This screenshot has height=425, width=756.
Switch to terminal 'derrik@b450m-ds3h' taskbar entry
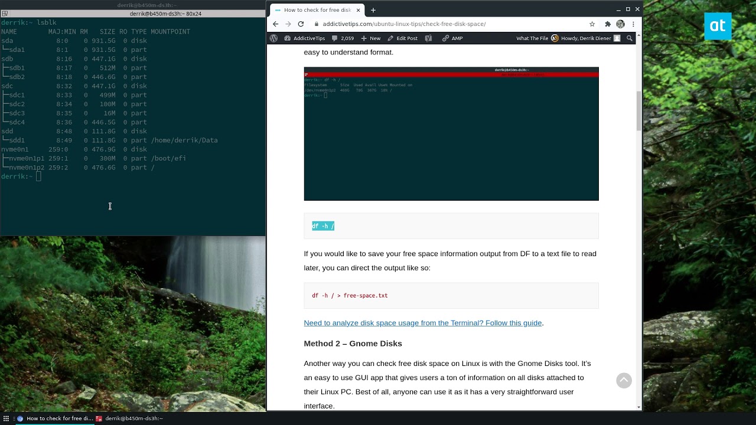(x=129, y=419)
